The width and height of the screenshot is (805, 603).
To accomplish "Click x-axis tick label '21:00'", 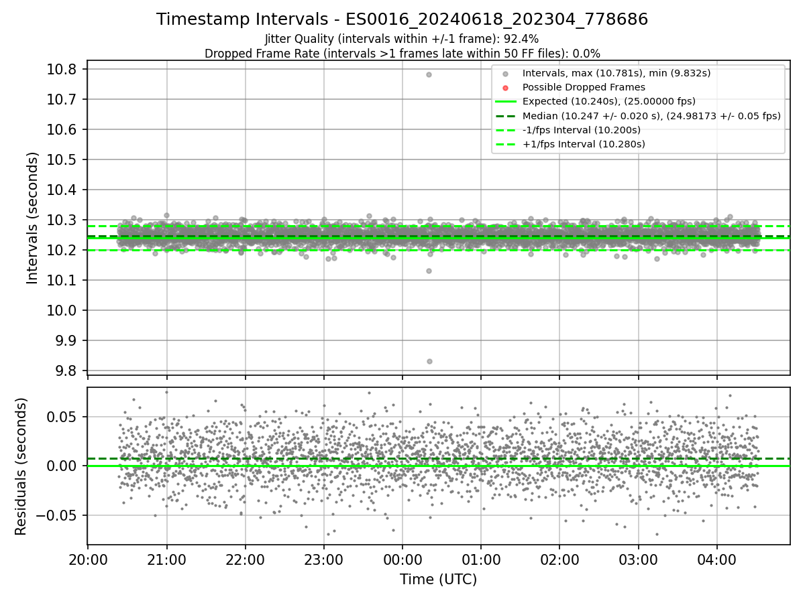I will (166, 559).
